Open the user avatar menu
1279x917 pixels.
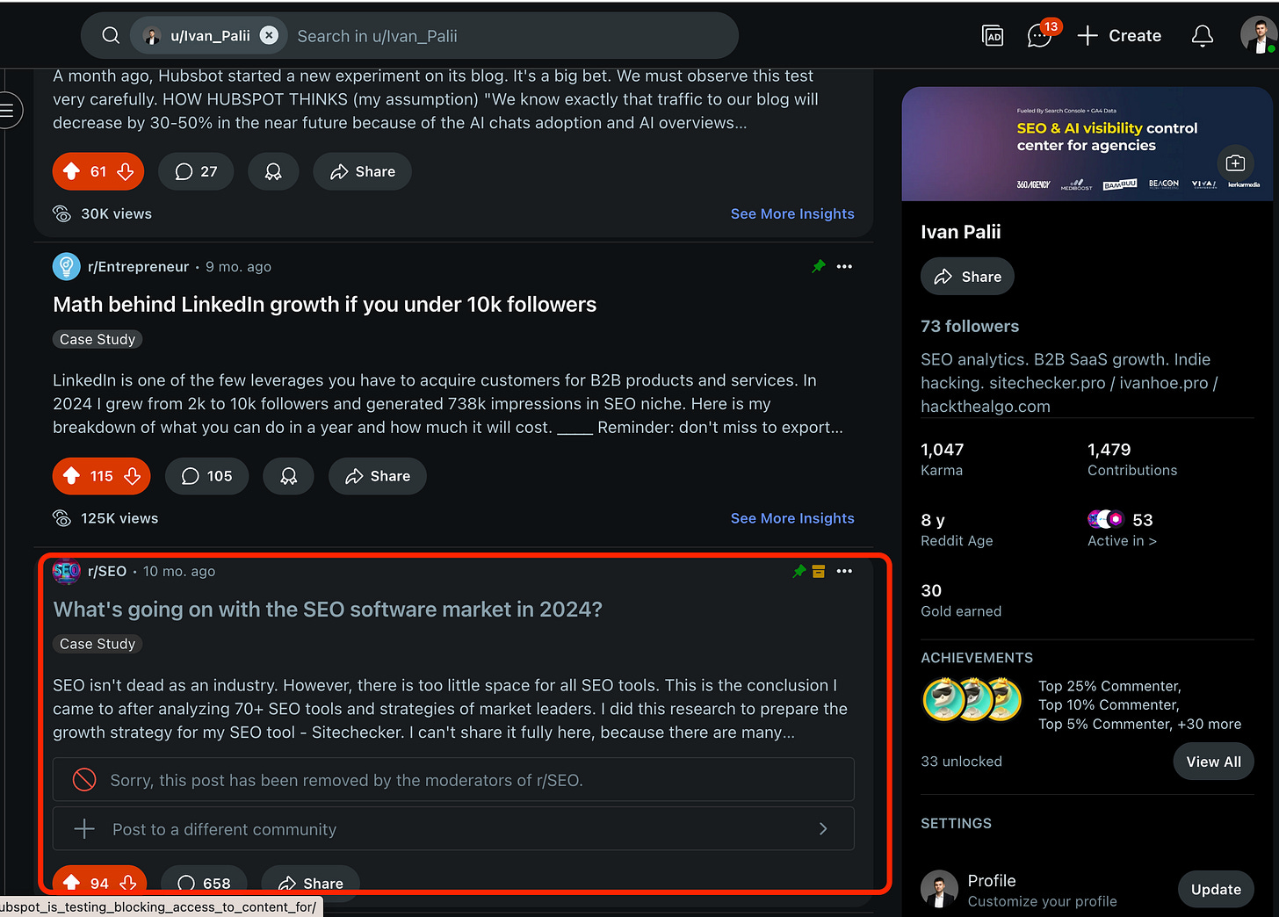[1258, 35]
